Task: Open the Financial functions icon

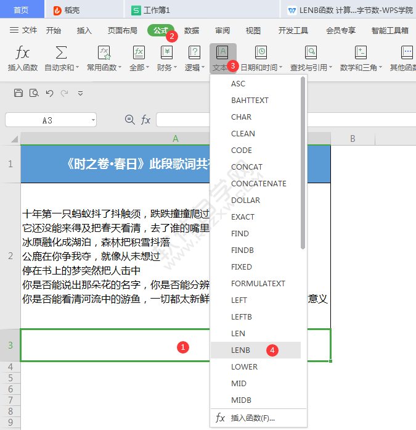Action: tap(166, 52)
